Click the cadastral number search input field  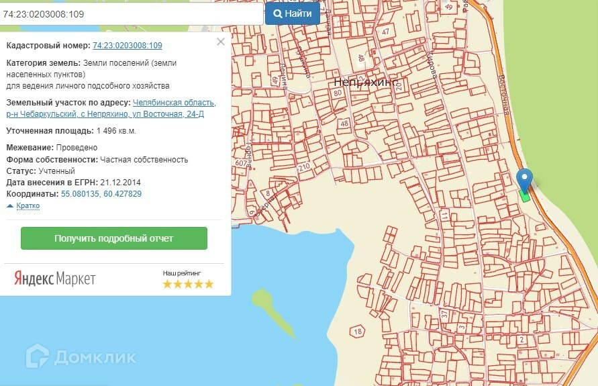pyautogui.click(x=132, y=14)
